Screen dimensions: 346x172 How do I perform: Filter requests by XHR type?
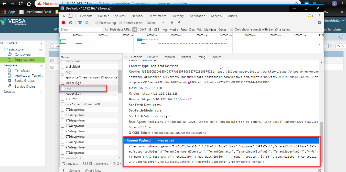(x=143, y=29)
